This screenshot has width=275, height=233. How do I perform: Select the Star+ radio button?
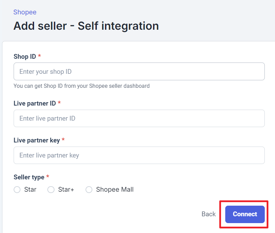pos(51,190)
